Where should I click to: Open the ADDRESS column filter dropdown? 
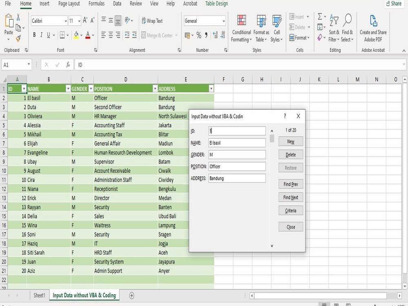pos(211,89)
